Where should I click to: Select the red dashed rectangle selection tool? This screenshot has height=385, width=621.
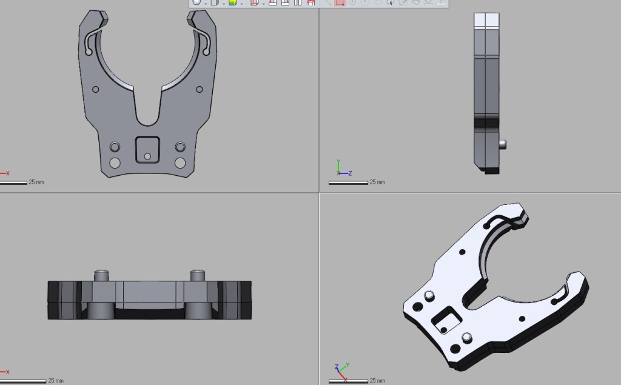click(x=339, y=2)
